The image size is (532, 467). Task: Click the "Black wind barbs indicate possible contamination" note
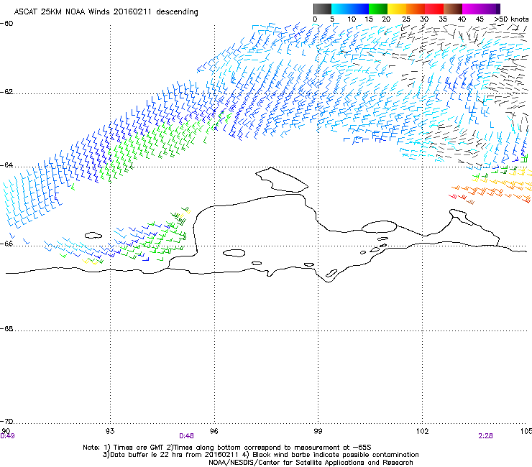[336, 455]
